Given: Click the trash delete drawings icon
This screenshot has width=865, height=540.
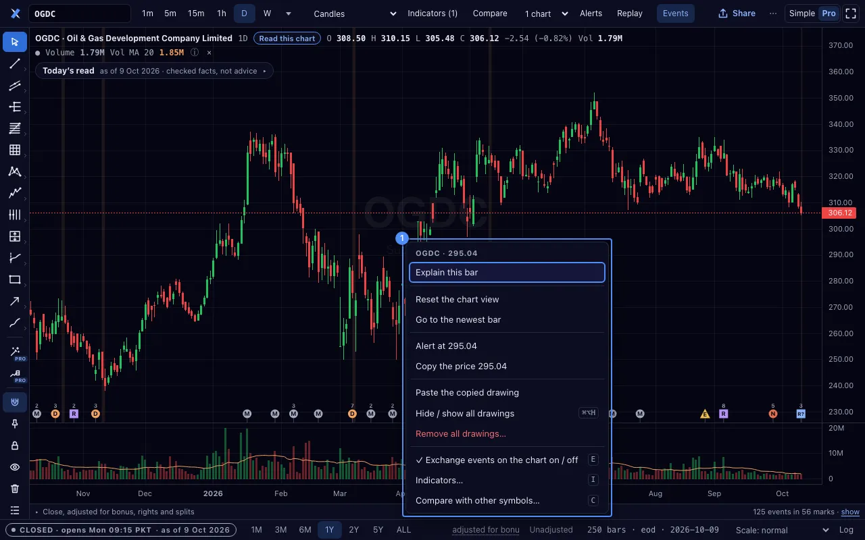Looking at the screenshot, I should coord(15,489).
